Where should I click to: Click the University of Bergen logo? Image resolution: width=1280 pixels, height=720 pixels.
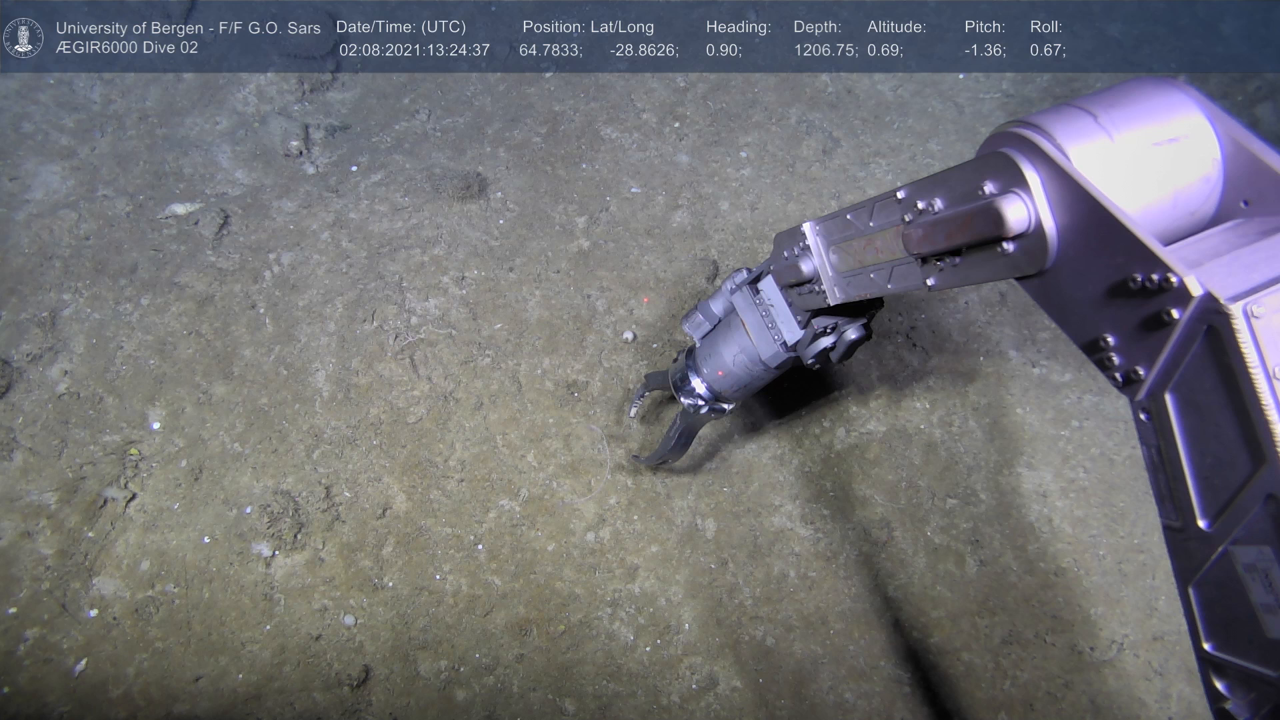point(23,37)
